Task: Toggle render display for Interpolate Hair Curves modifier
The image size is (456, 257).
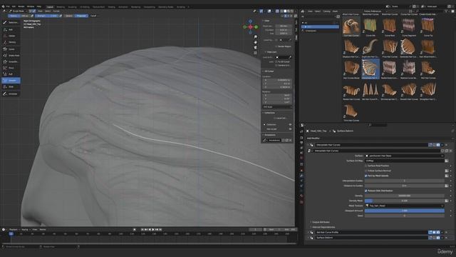Action: (x=438, y=145)
